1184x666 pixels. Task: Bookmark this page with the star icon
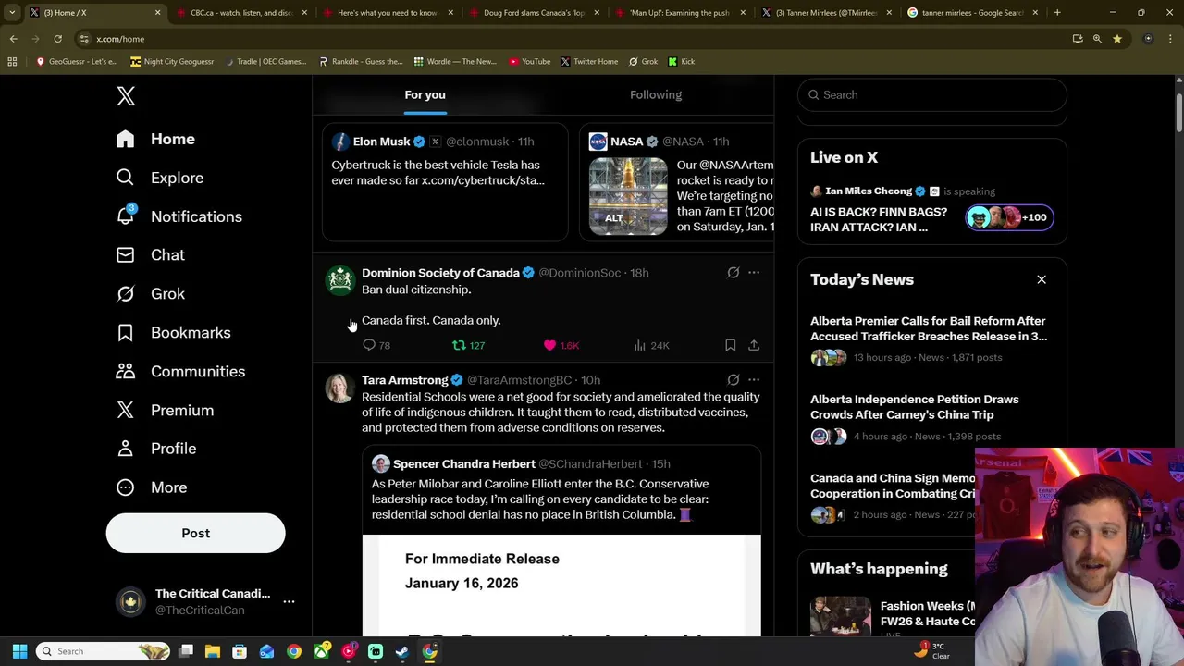(1117, 39)
